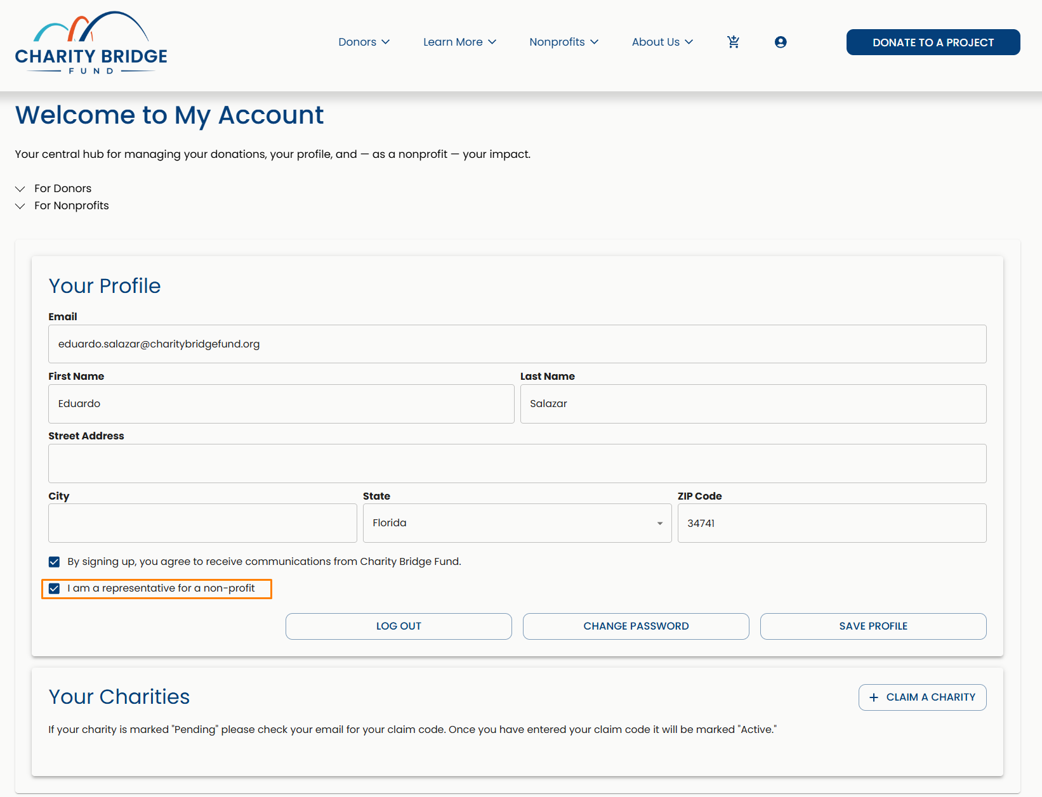The width and height of the screenshot is (1042, 797).
Task: Uncheck the communications agreement checkbox
Action: coord(54,562)
